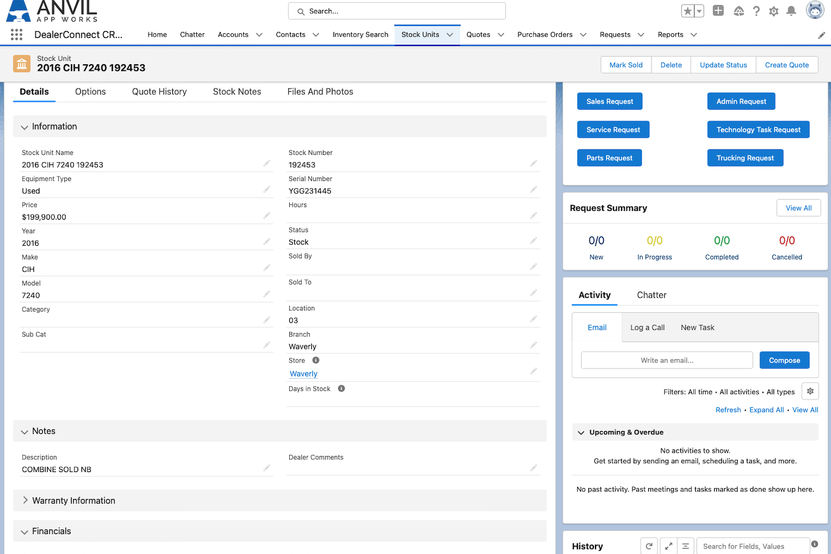Viewport: 831px width, 554px height.
Task: Open the App Launcher grid icon
Action: (x=17, y=35)
